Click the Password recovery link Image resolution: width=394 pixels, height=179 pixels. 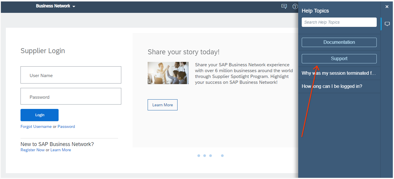[x=66, y=126]
